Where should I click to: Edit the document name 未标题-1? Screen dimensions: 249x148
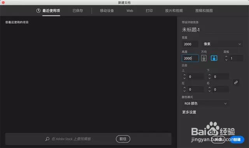click(191, 30)
